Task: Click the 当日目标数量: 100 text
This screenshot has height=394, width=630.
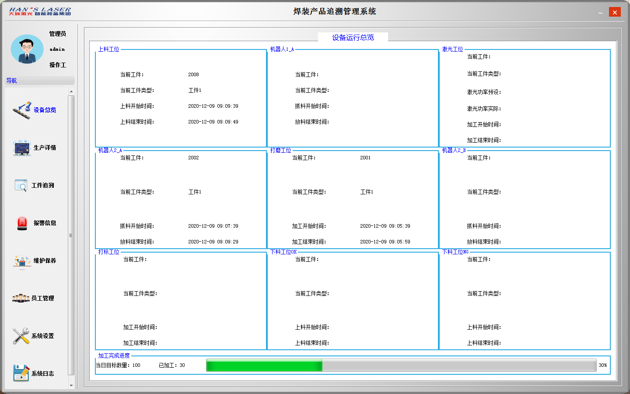Action: [118, 366]
